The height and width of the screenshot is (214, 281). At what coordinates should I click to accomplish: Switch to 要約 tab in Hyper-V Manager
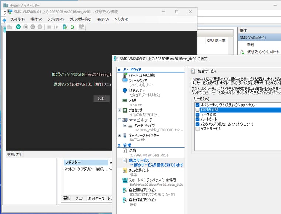point(67,198)
